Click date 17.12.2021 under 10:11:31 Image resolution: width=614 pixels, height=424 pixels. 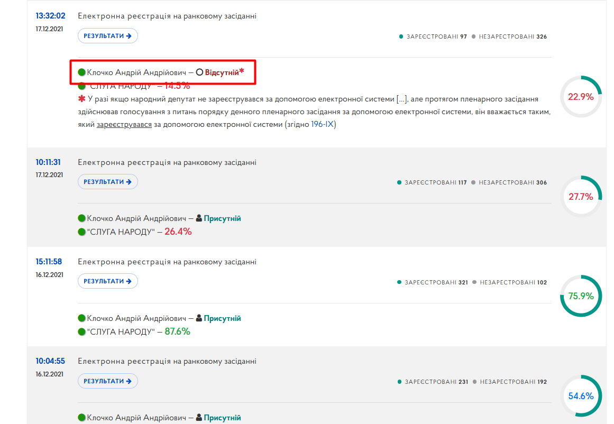pos(49,175)
